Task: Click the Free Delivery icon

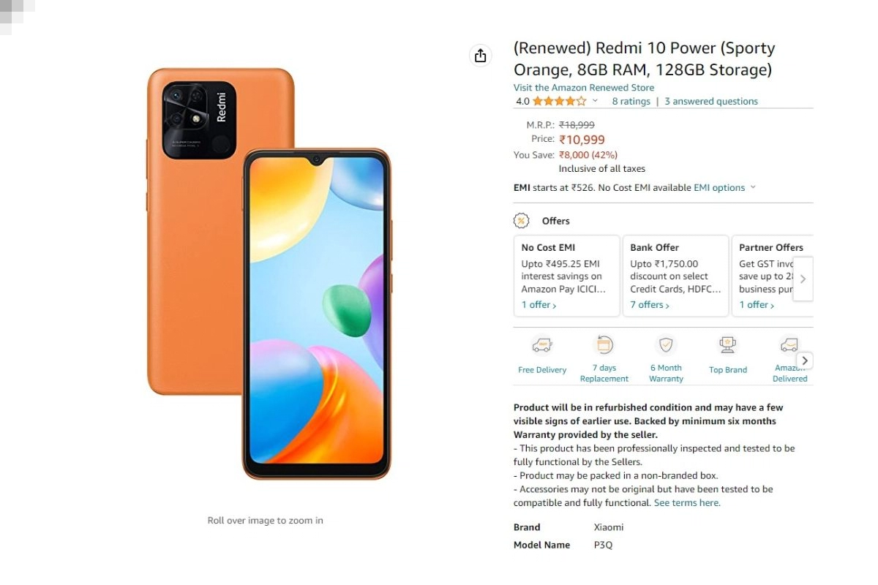Action: pos(542,344)
